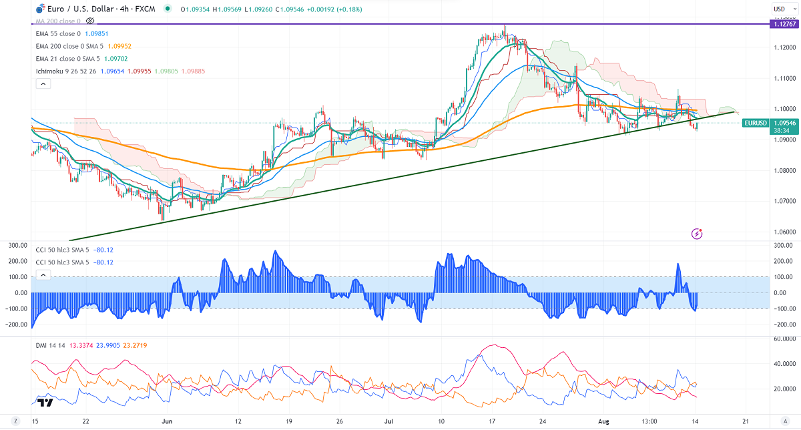This screenshot has width=801, height=430.
Task: Collapse the CCI pane legend
Action: click(43, 274)
